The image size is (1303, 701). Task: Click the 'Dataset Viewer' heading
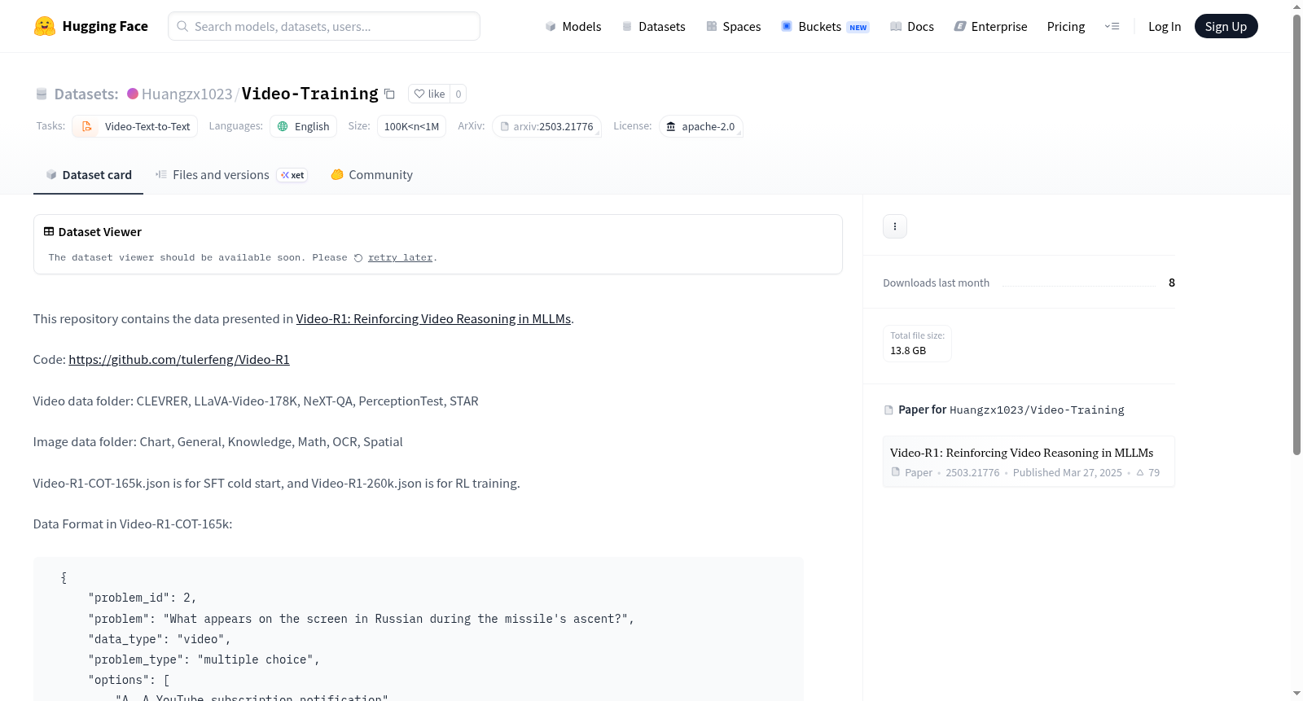point(100,232)
